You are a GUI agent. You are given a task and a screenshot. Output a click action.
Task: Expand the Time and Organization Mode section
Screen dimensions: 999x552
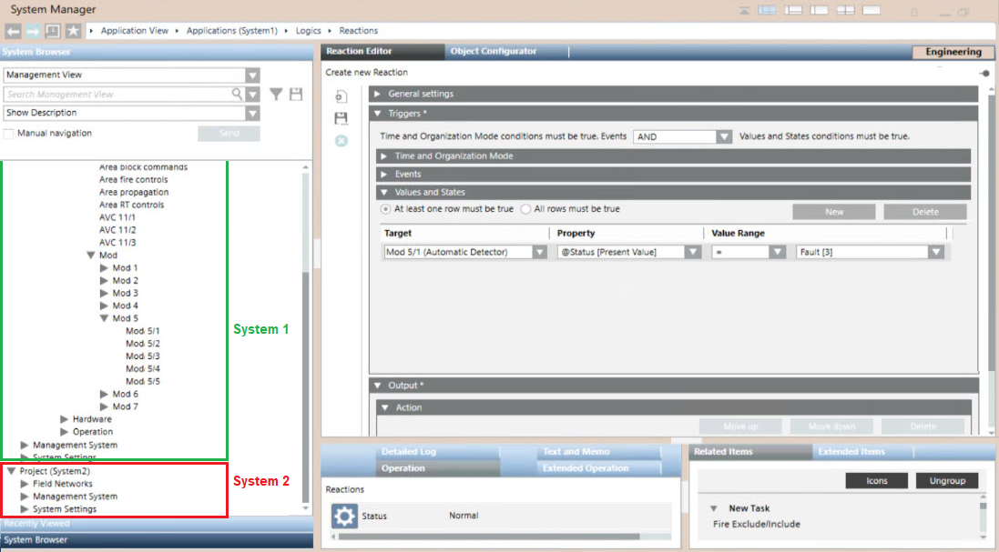(382, 155)
